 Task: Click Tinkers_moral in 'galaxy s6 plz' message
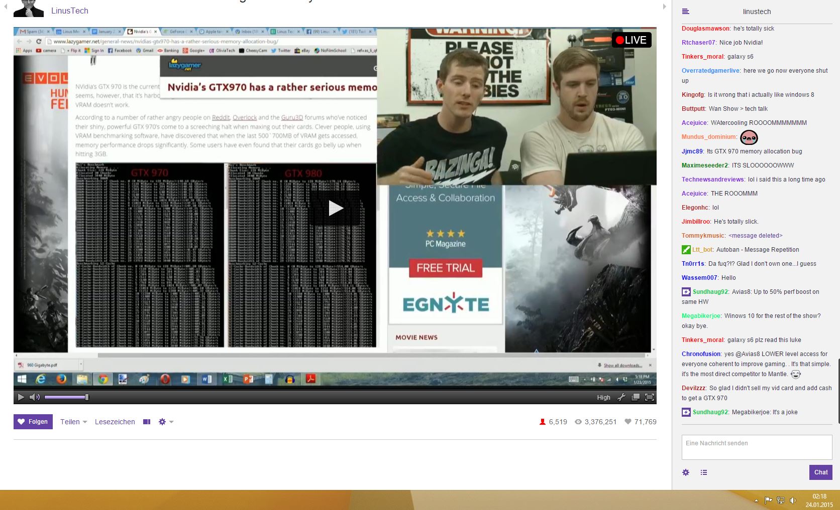(x=702, y=340)
